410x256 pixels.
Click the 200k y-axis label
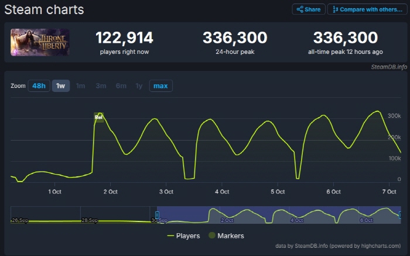pyautogui.click(x=394, y=137)
